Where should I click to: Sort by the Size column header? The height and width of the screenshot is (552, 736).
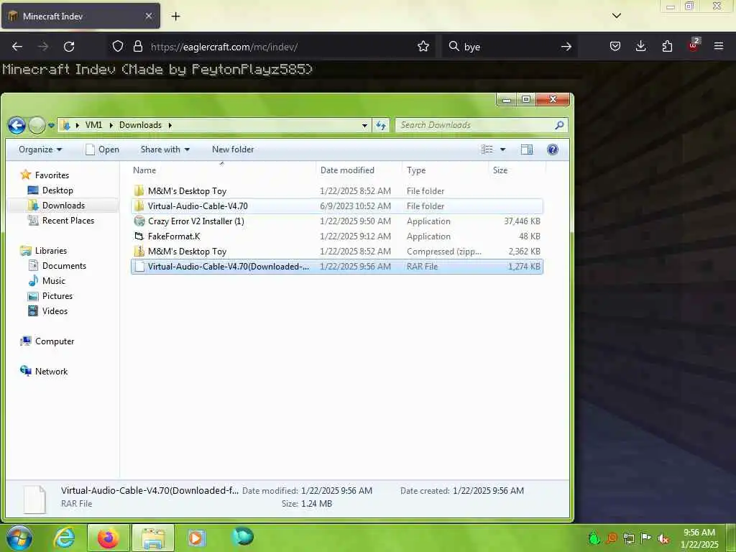click(517, 170)
